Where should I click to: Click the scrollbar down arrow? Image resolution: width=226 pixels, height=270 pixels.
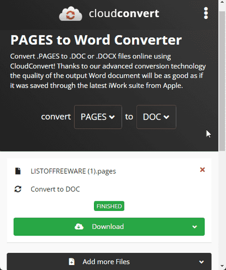(x=222, y=266)
